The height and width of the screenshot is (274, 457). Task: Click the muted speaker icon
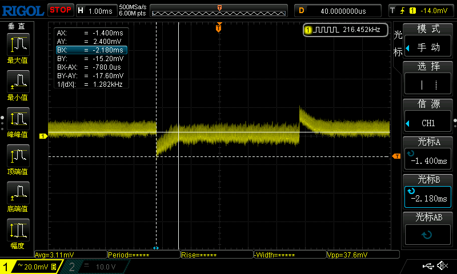click(443, 265)
